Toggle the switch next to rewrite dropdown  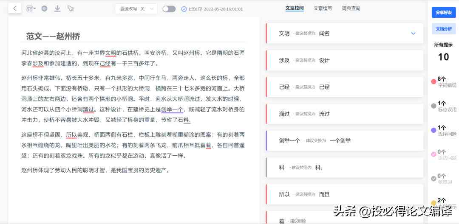pyautogui.click(x=169, y=9)
